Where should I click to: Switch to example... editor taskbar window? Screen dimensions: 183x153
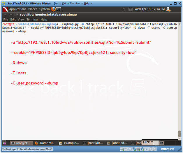click(x=69, y=143)
